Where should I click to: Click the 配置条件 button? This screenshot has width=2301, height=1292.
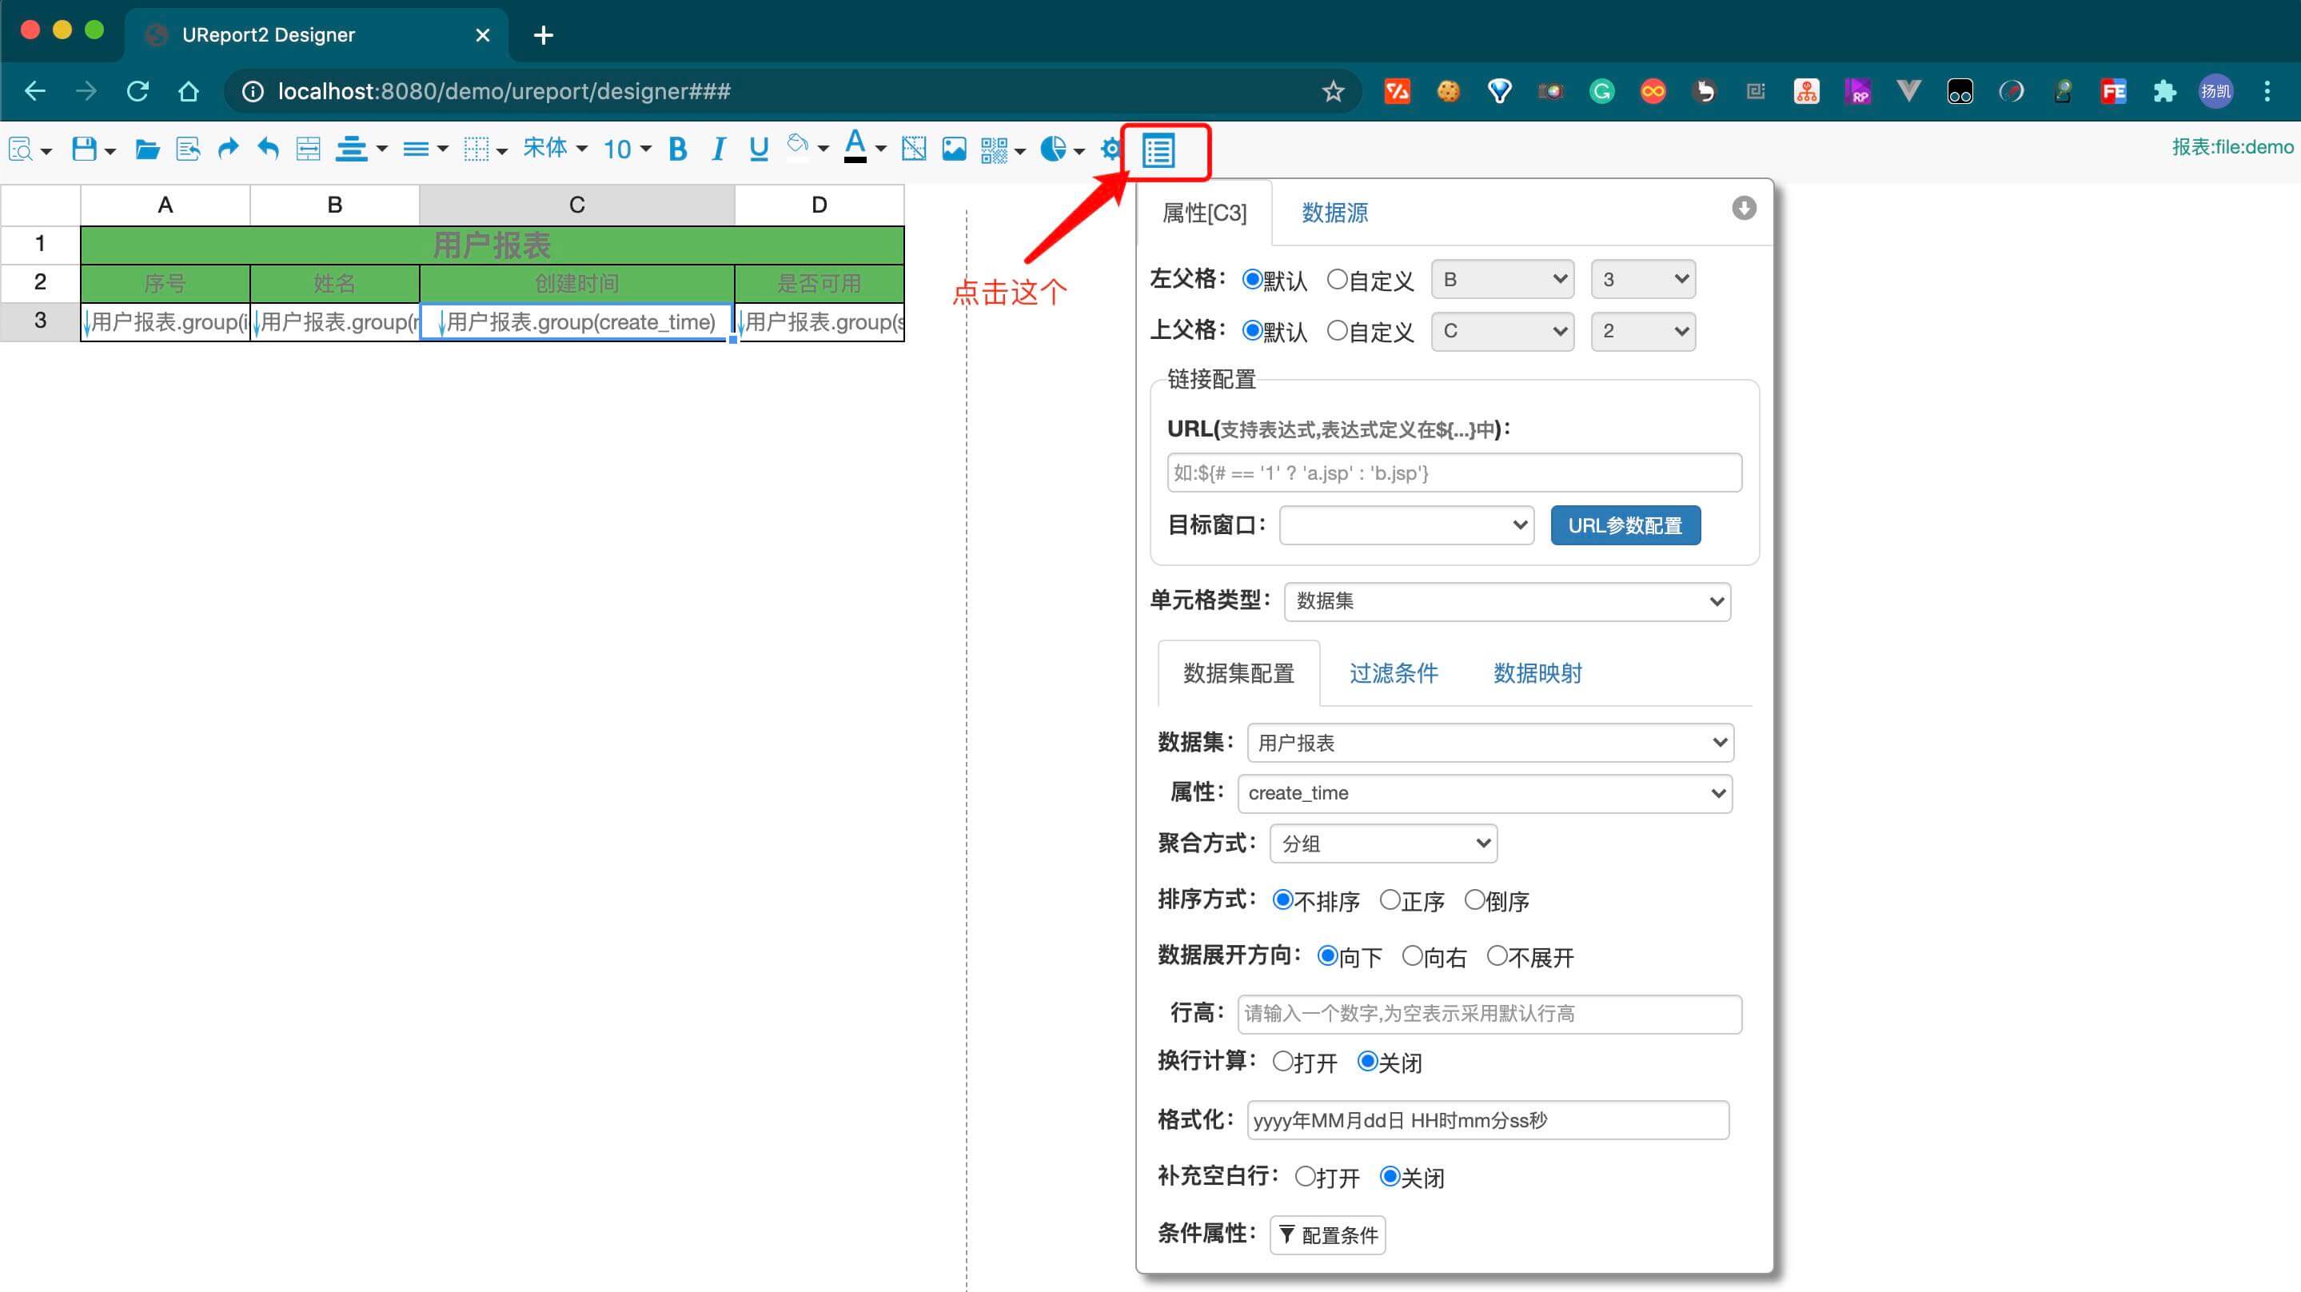[1327, 1234]
